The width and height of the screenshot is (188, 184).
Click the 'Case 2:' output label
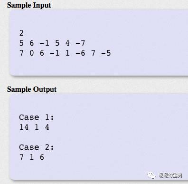tap(37, 147)
